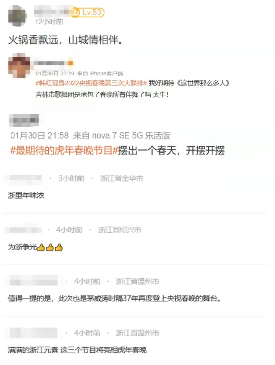Viewport: 275px width, 365px height.
Task: Click the 12小时前 timestamp
Action: pos(49,21)
